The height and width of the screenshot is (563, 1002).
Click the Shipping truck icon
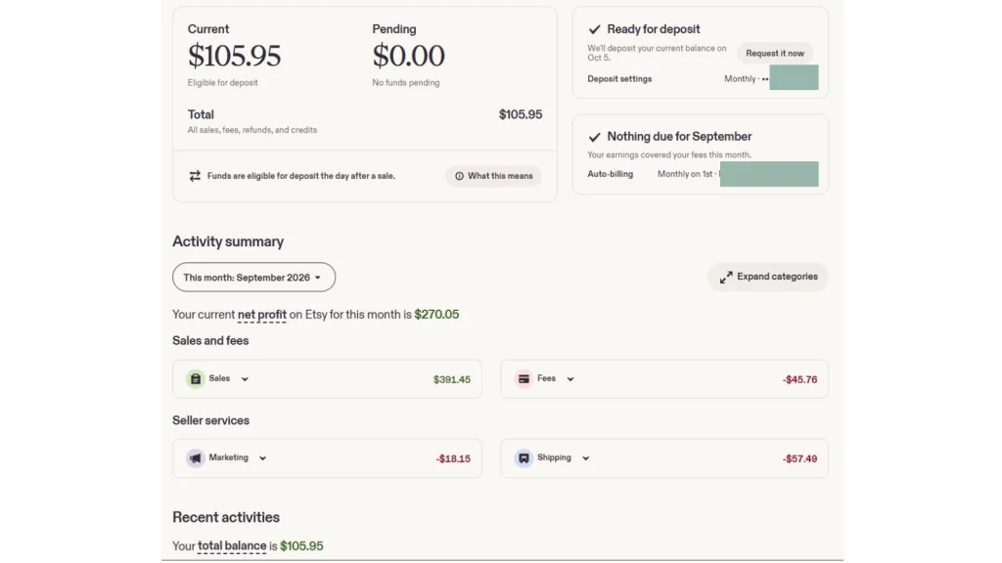(x=524, y=457)
